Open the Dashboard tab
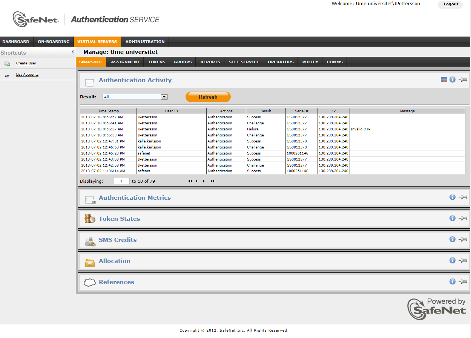This screenshot has height=338, width=471. (16, 41)
